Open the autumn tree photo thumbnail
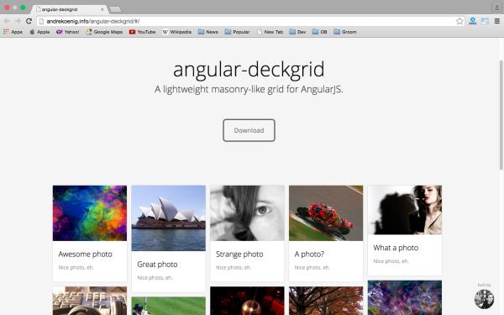The height and width of the screenshot is (315, 504). tap(326, 301)
